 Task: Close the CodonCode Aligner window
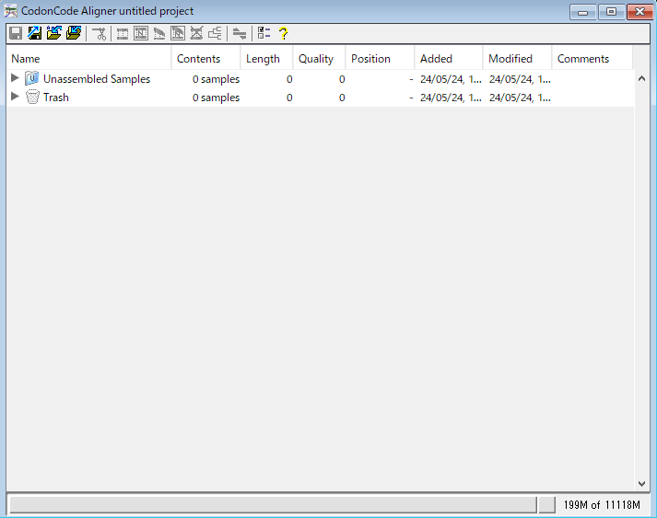tap(639, 12)
